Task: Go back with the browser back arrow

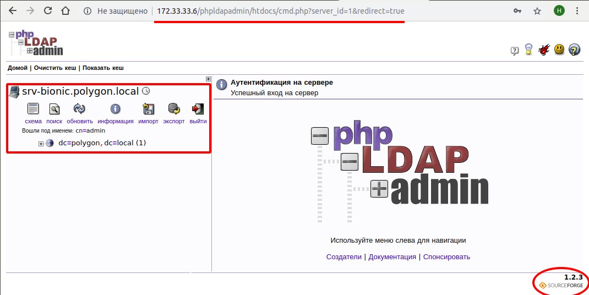Action: [13, 11]
